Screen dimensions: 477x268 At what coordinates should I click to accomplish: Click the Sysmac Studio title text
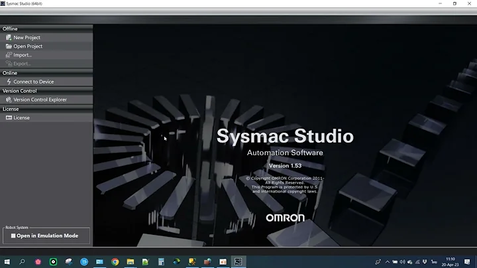click(285, 136)
